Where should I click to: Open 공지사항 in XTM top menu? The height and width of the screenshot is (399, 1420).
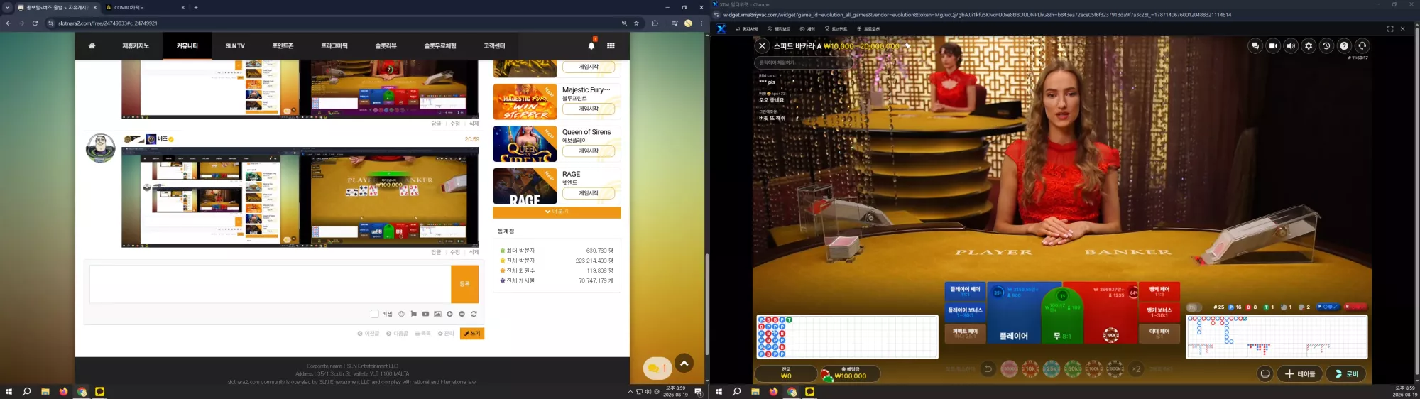[x=746, y=29]
